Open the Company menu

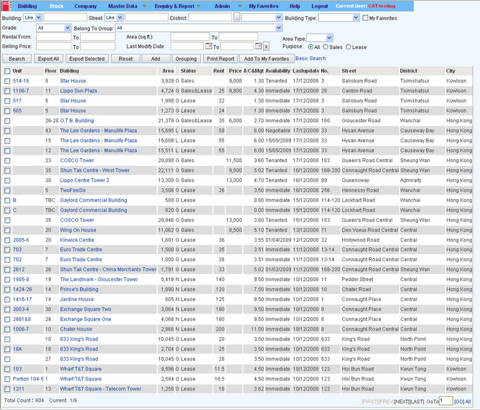click(85, 6)
